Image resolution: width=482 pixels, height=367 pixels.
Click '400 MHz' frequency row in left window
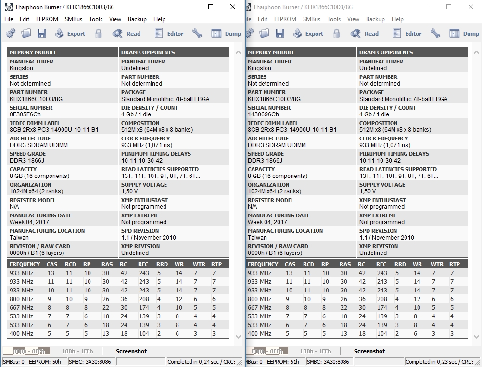coord(118,333)
